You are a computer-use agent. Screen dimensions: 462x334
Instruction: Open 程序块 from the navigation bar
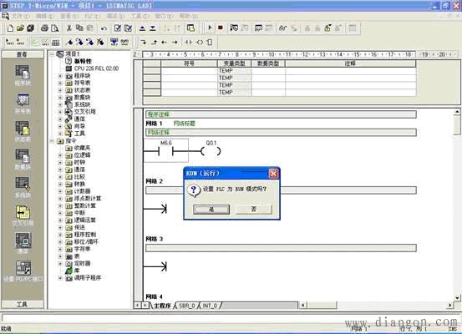(23, 76)
